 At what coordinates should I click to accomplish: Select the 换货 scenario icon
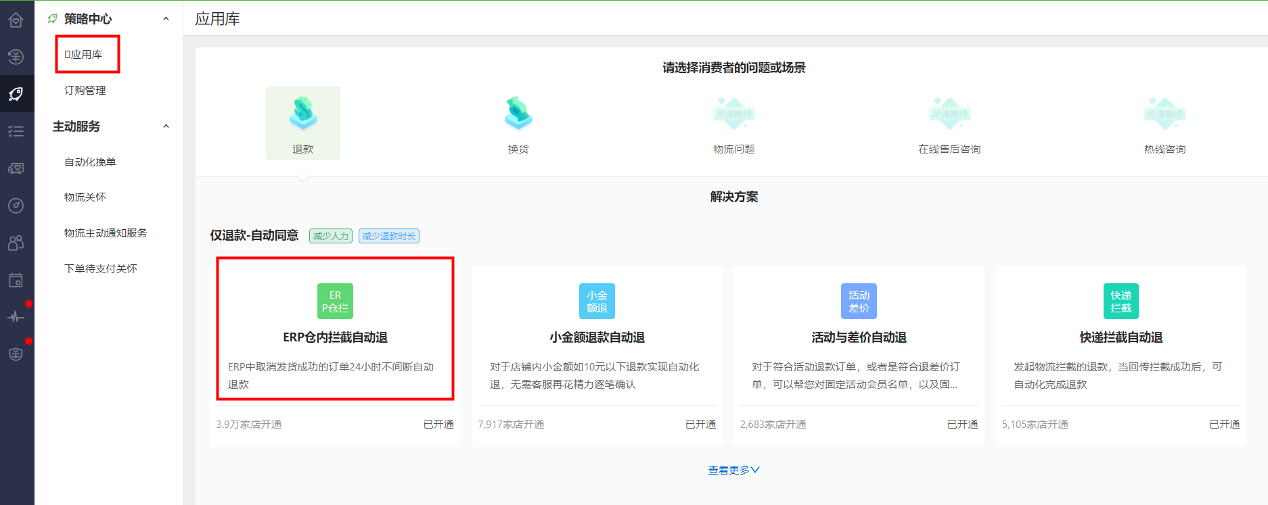(x=518, y=113)
